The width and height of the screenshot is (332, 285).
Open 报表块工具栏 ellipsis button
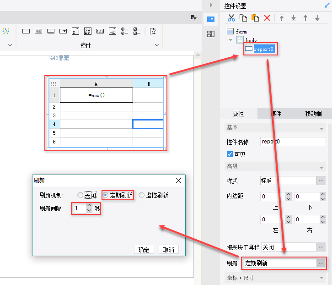click(321, 247)
